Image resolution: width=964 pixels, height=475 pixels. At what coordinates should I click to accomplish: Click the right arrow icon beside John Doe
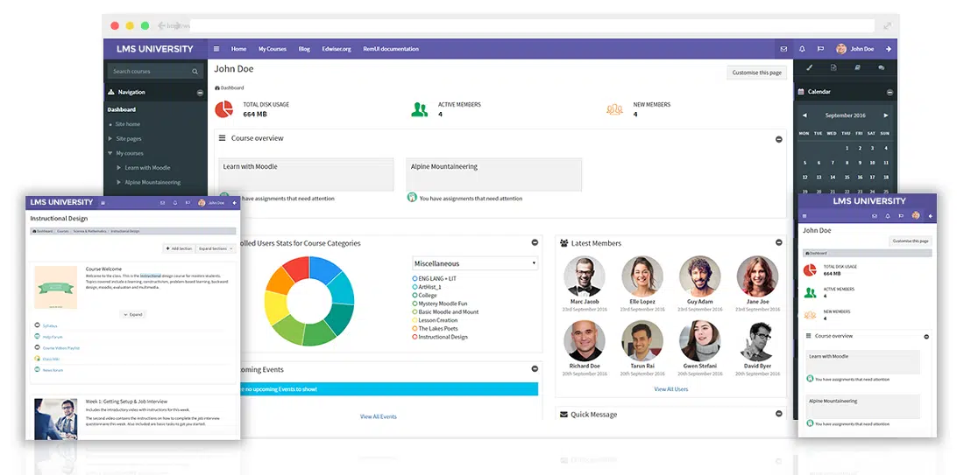pyautogui.click(x=889, y=49)
